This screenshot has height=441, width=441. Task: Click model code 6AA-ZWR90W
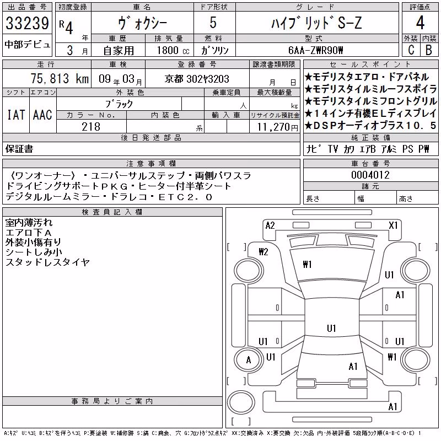click(x=316, y=50)
